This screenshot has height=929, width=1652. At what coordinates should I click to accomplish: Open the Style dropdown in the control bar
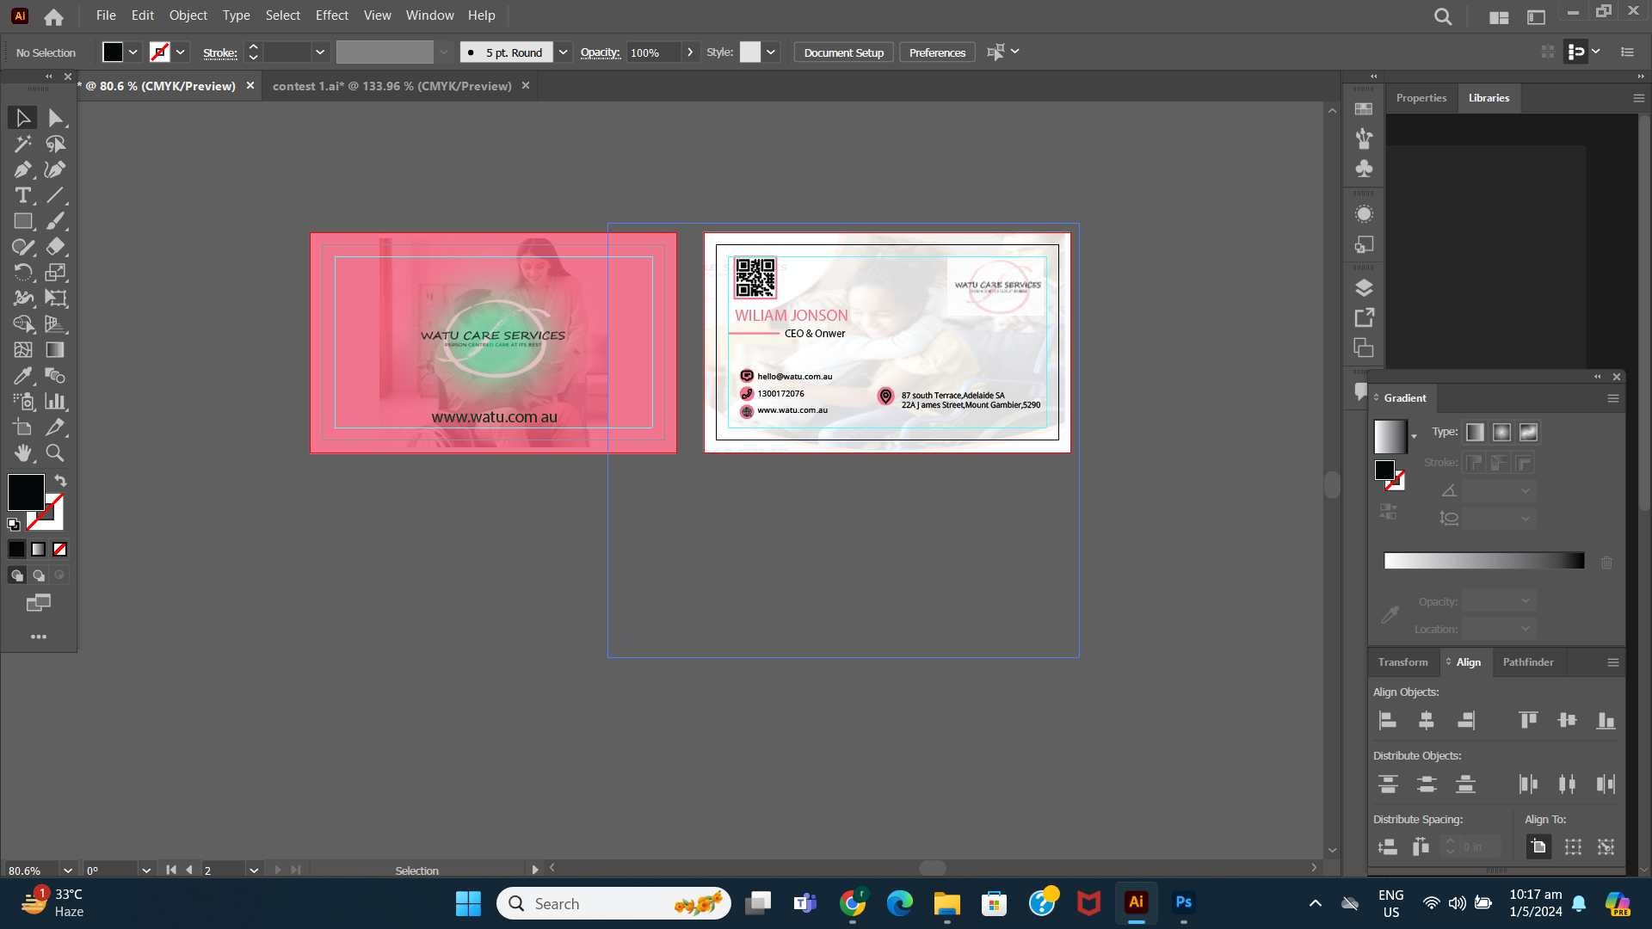point(770,52)
